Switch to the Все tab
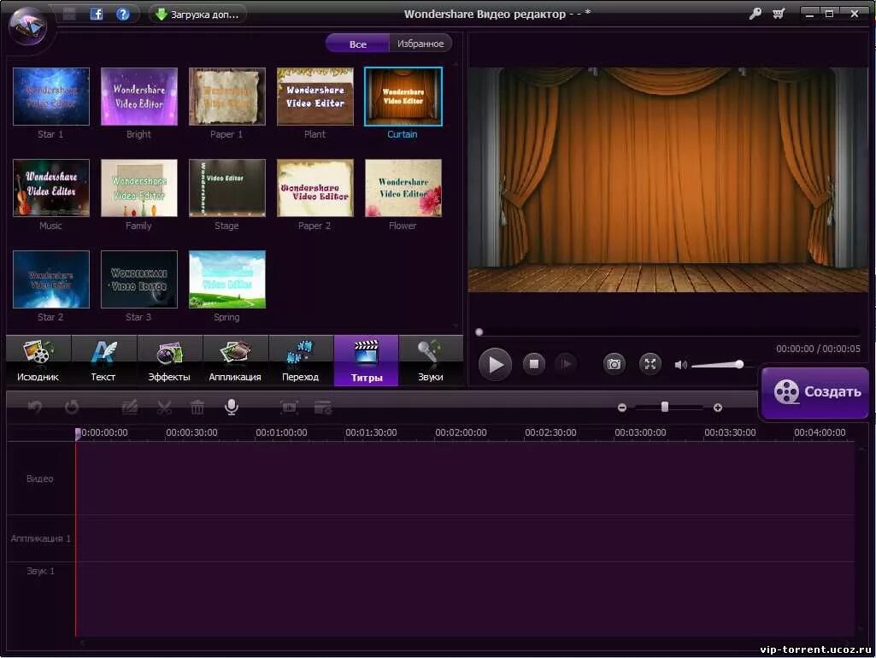The height and width of the screenshot is (658, 876). [x=357, y=44]
